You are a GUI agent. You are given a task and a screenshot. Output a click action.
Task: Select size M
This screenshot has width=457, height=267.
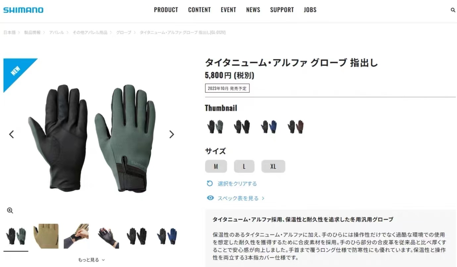[216, 166]
